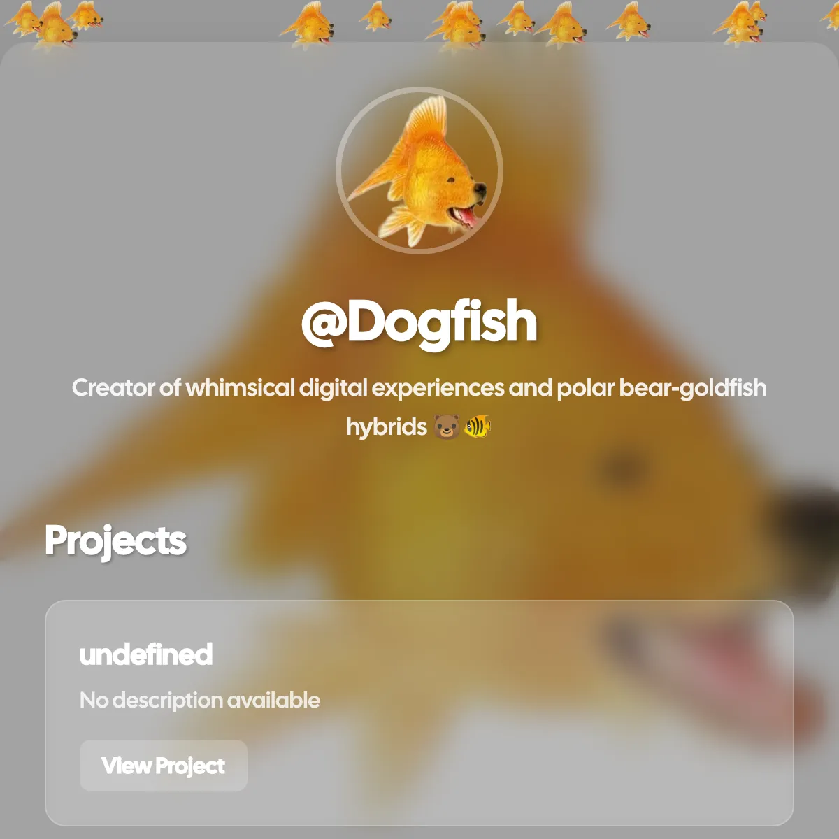The image size is (839, 839).
Task: Click the 'No description available' text
Action: coord(200,700)
